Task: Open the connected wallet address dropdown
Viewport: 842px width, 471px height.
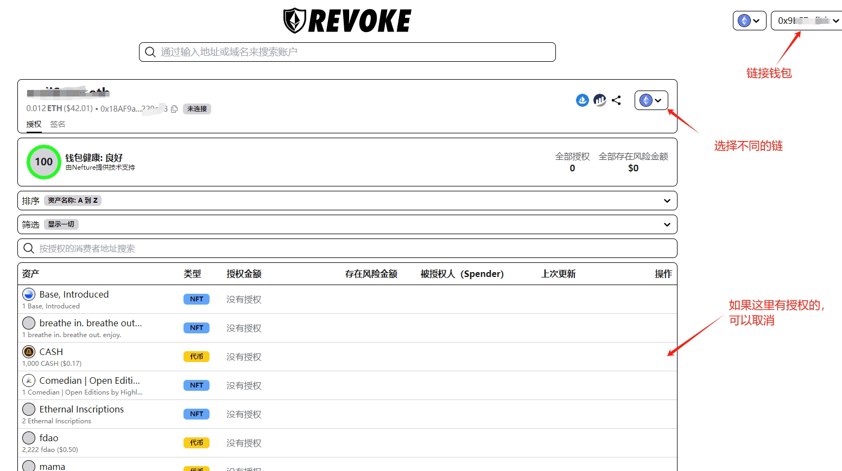Action: pyautogui.click(x=807, y=21)
